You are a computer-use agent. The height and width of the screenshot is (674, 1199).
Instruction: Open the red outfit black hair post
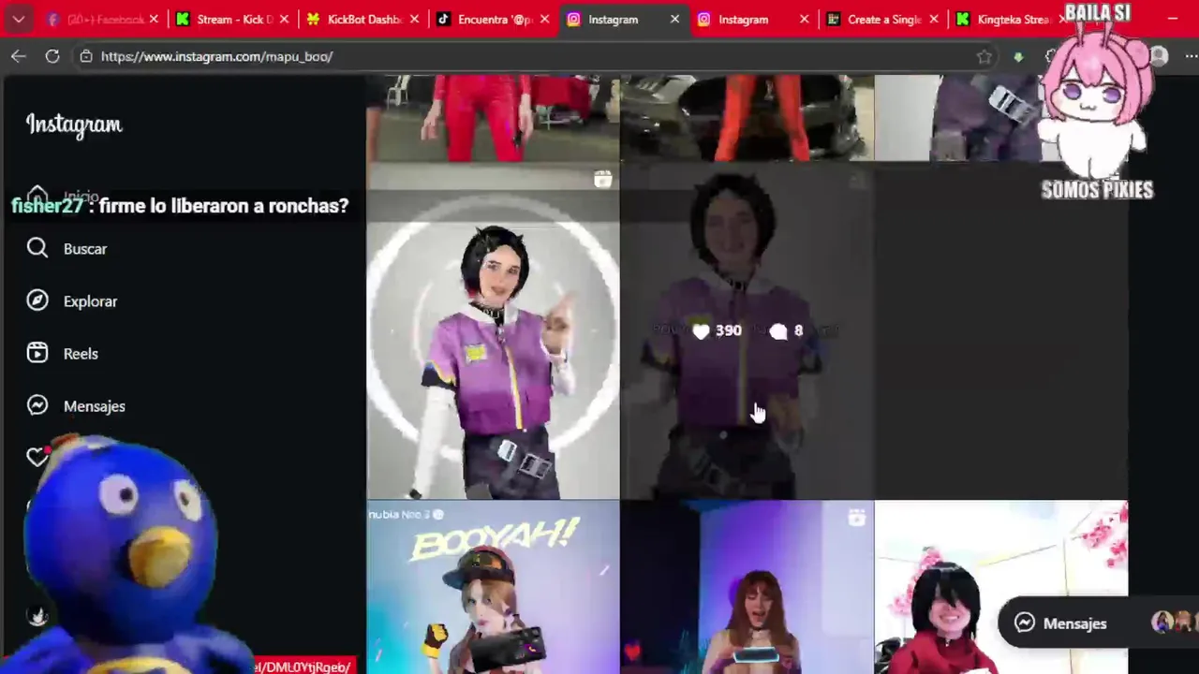tap(1001, 588)
